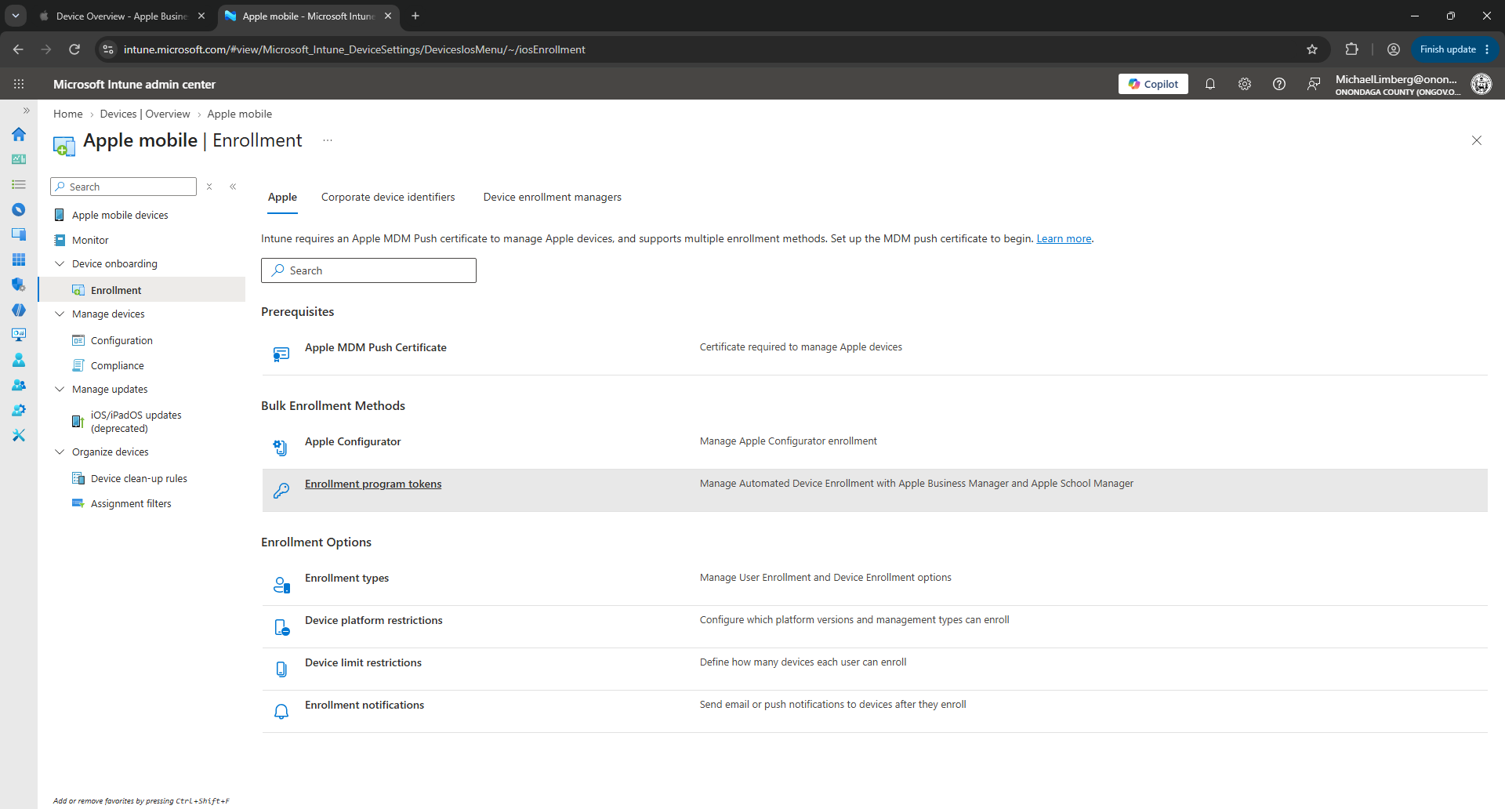Click the Home breadcrumb
The width and height of the screenshot is (1505, 809).
(68, 114)
